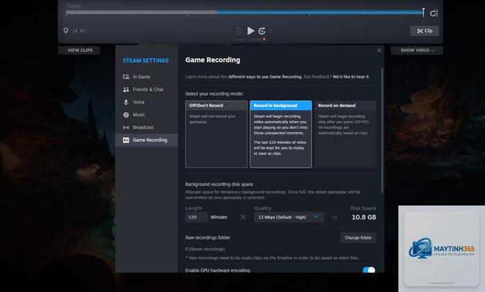Jump to next marker on timeline
Viewport: 485px width, 292px height.
[x=82, y=30]
